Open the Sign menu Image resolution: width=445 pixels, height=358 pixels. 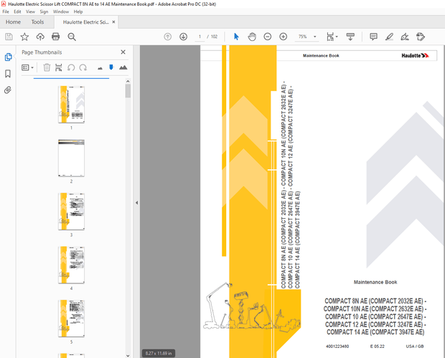[x=44, y=11]
